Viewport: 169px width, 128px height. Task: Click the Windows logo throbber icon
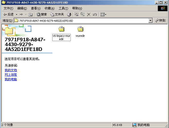click(163, 8)
